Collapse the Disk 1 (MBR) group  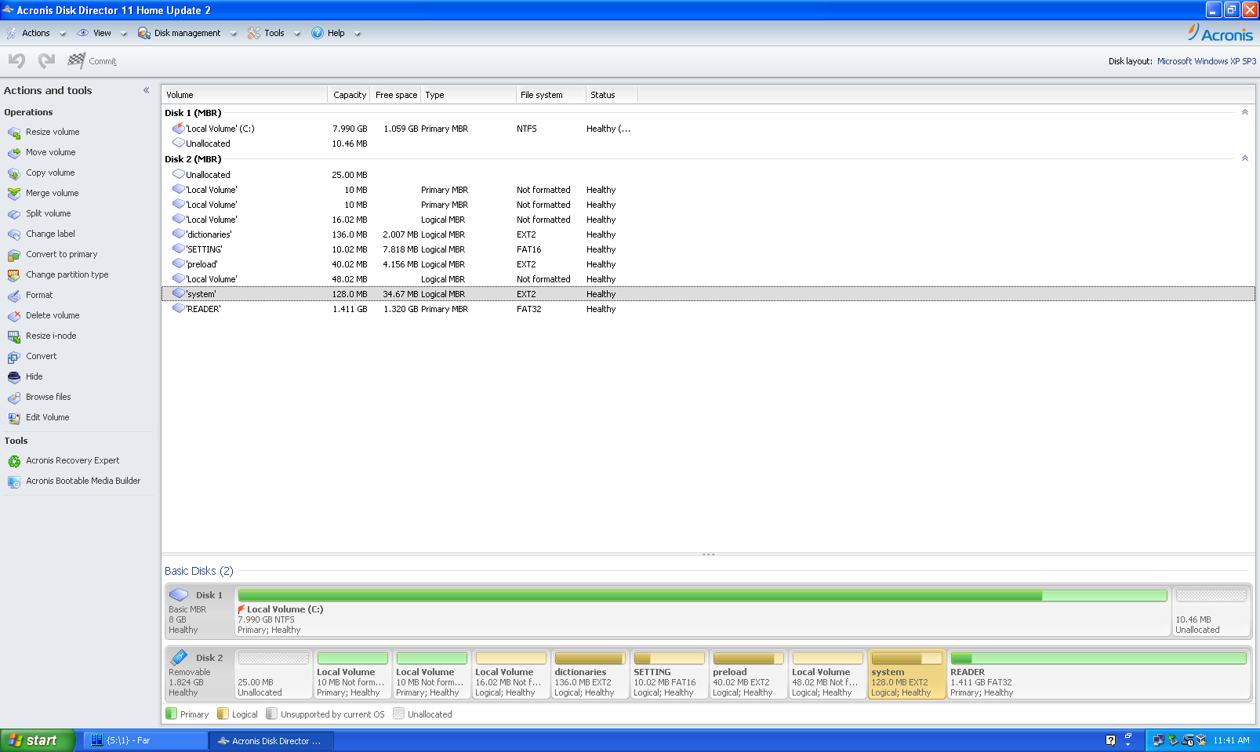pyautogui.click(x=1244, y=112)
